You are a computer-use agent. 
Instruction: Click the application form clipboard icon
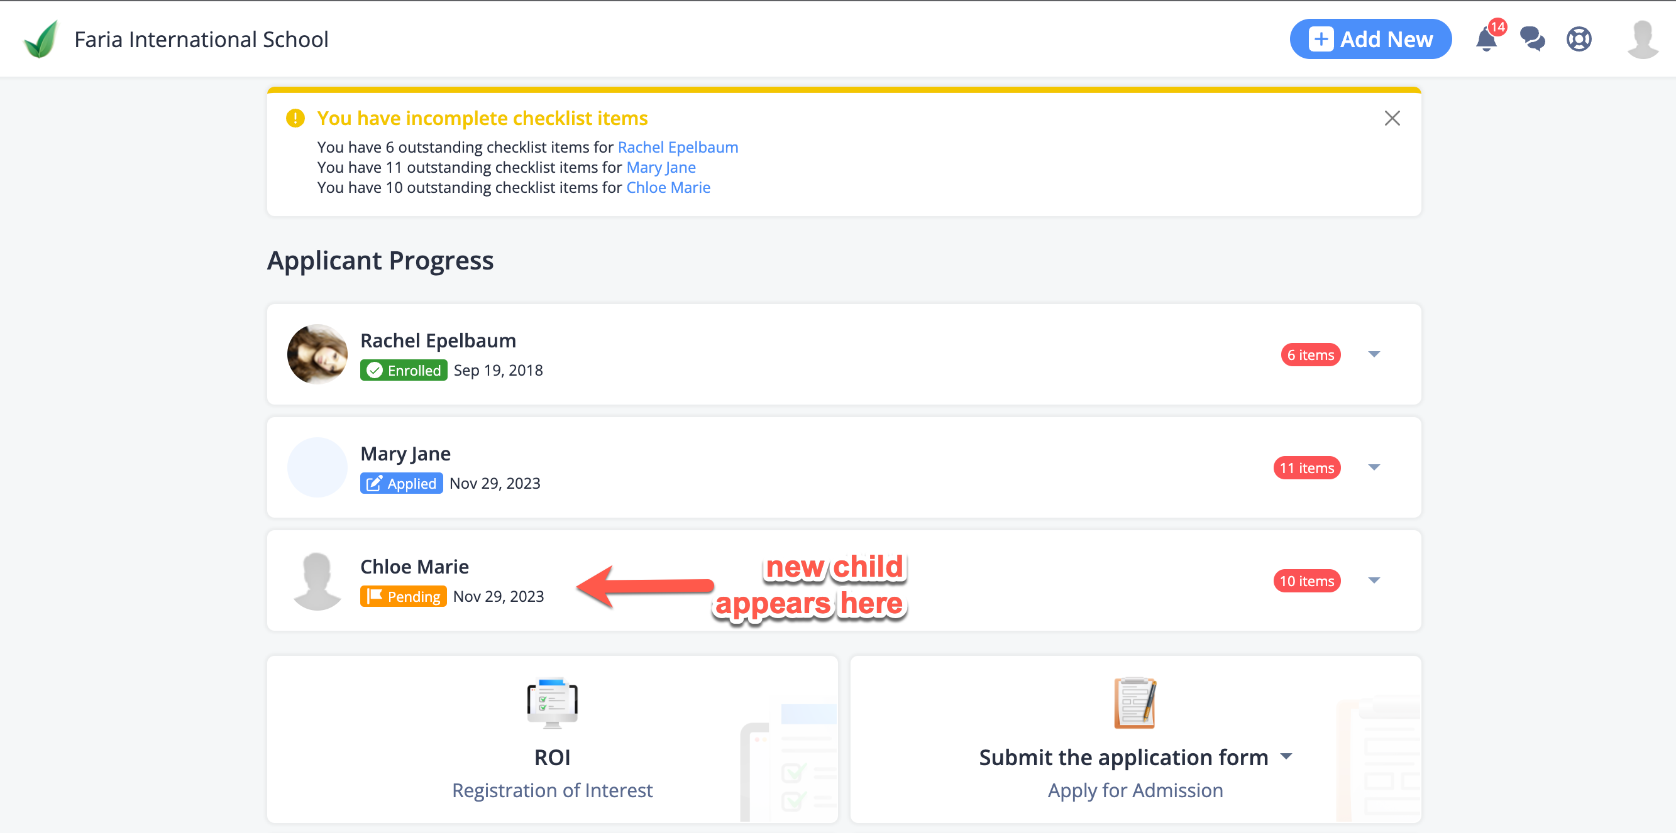(x=1135, y=702)
